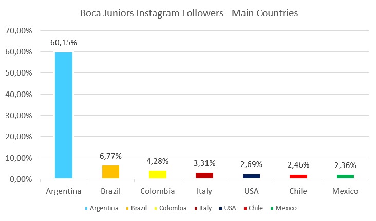This screenshot has width=376, height=221.
Task: Click the Argentina legend color swatch
Action: pyautogui.click(x=85, y=209)
